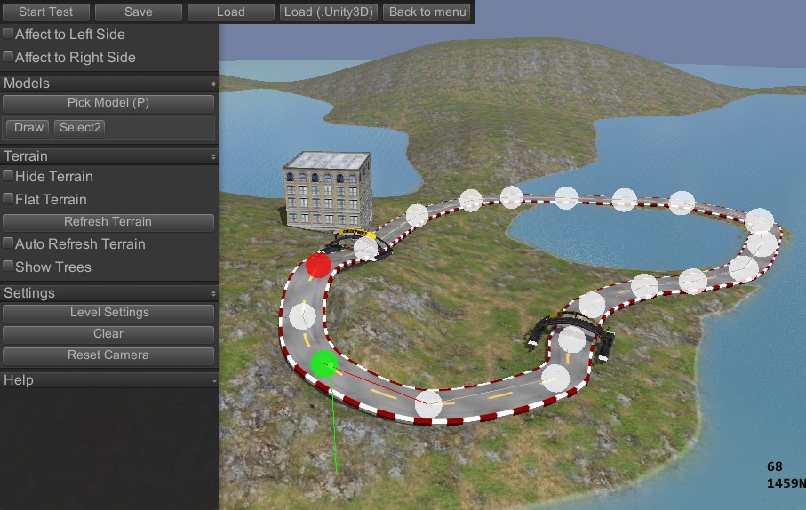The width and height of the screenshot is (806, 510).
Task: Select the Draw mode
Action: pyautogui.click(x=28, y=128)
